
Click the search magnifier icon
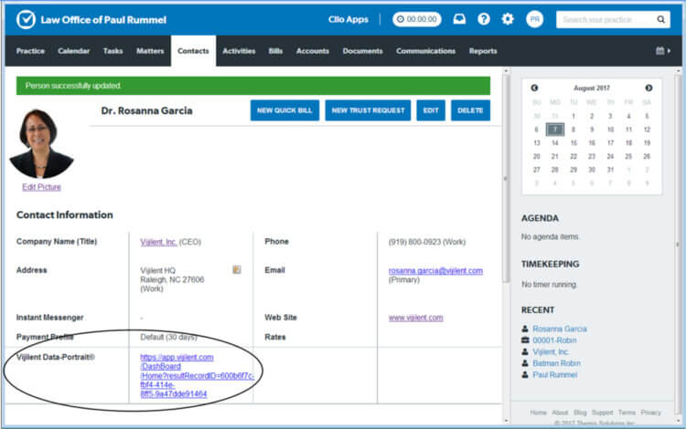[x=660, y=20]
